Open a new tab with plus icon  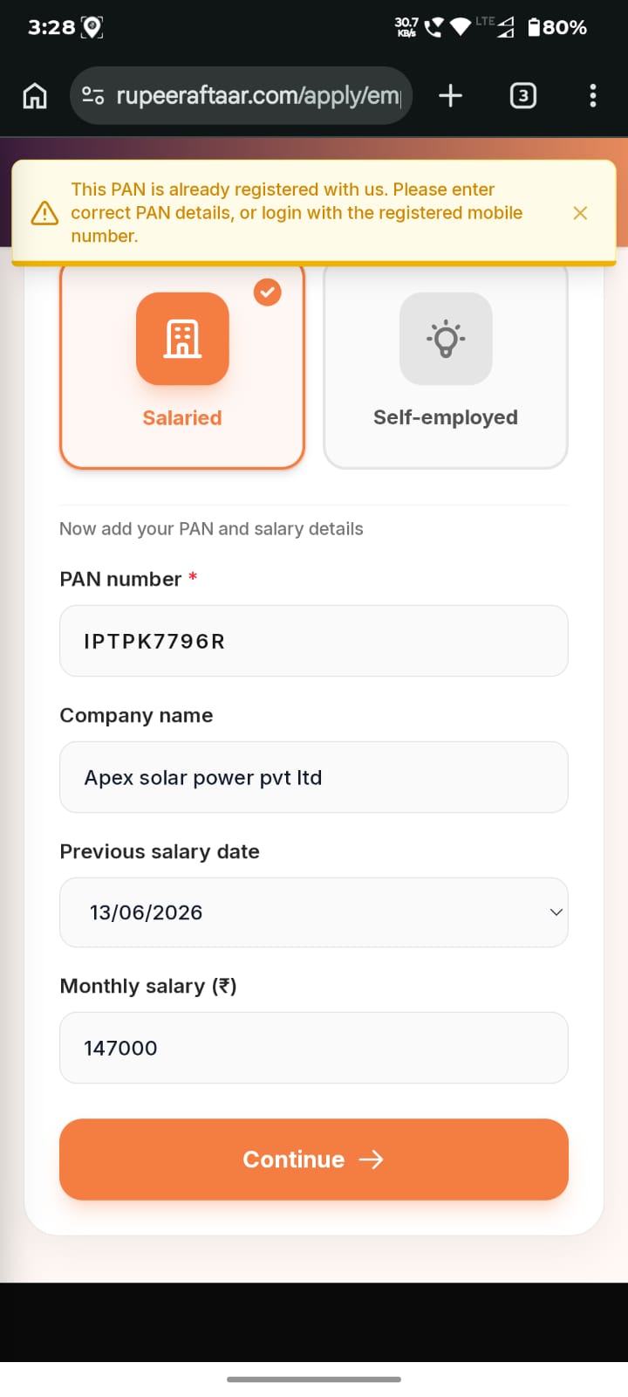(x=450, y=95)
